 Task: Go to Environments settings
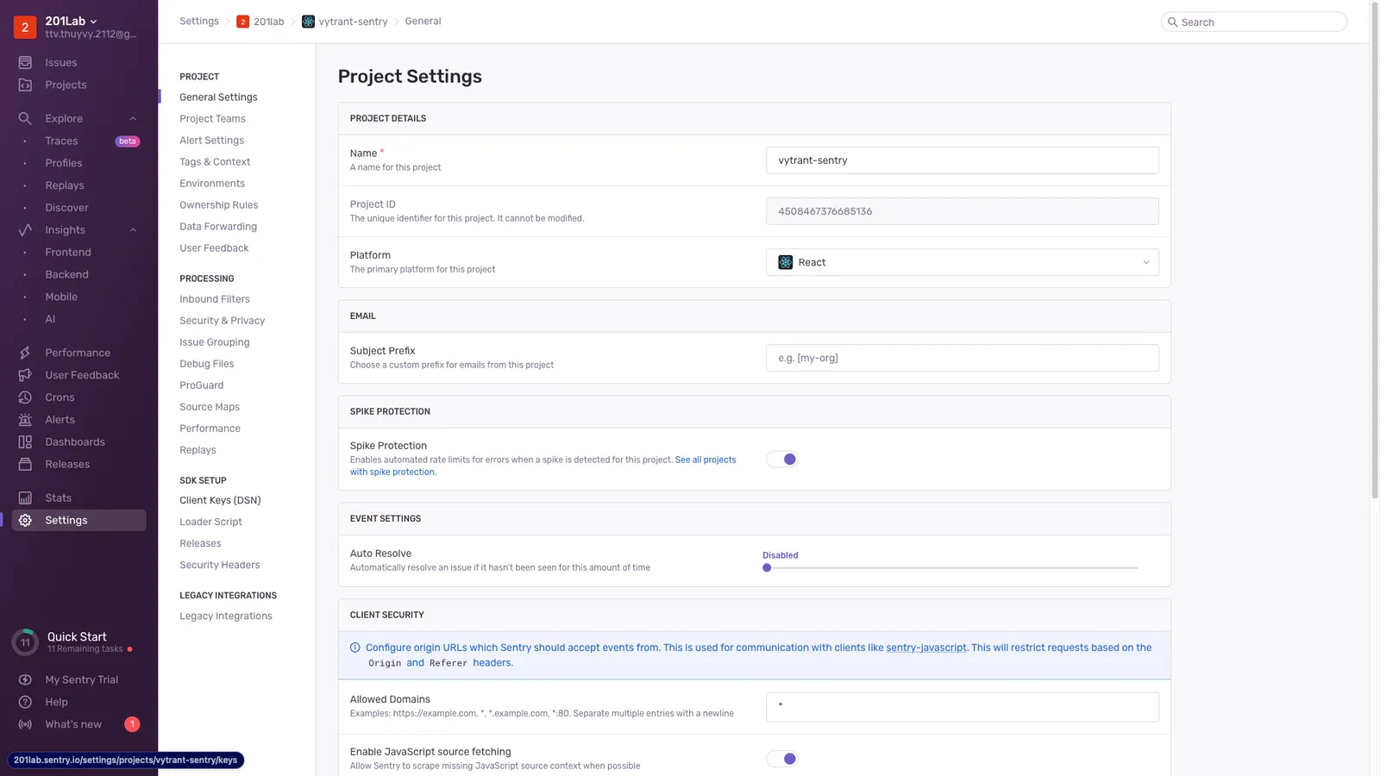212,184
